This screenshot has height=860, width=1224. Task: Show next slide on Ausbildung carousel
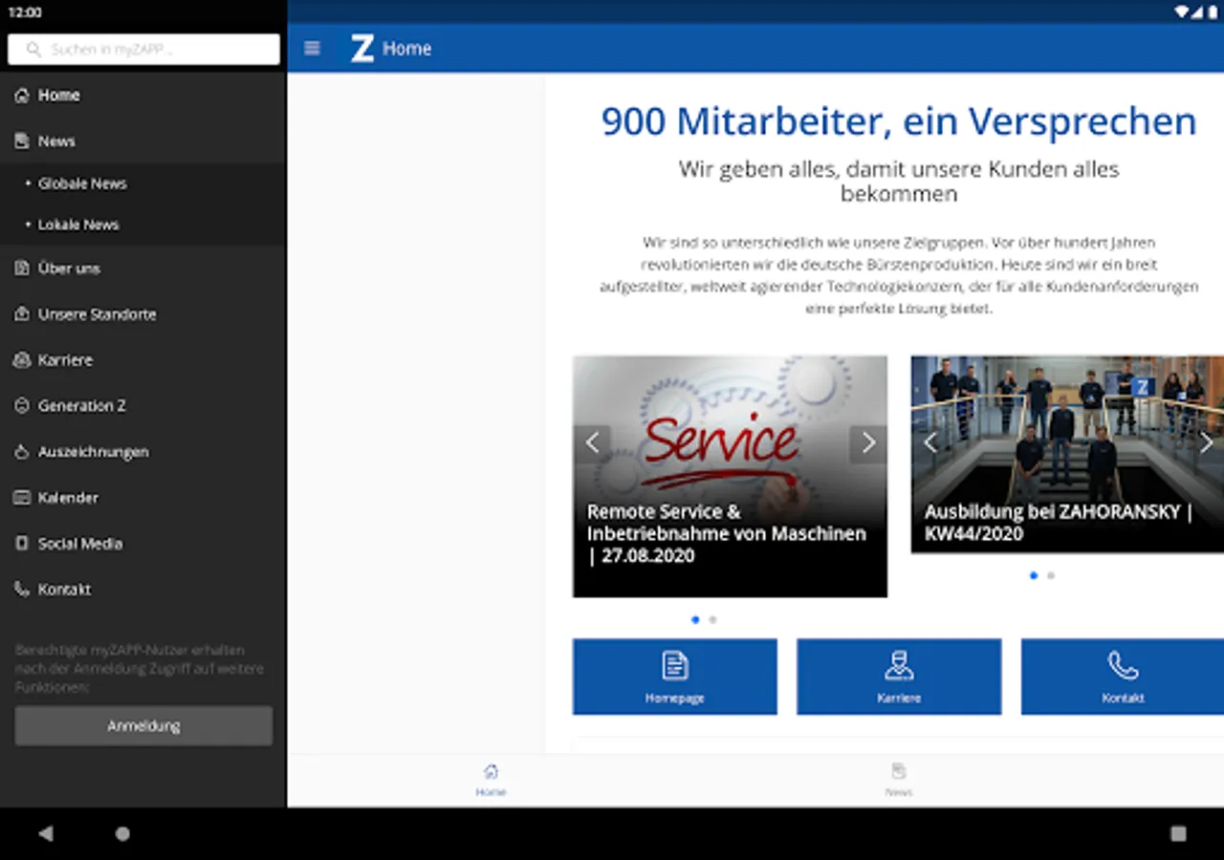pyautogui.click(x=1206, y=442)
